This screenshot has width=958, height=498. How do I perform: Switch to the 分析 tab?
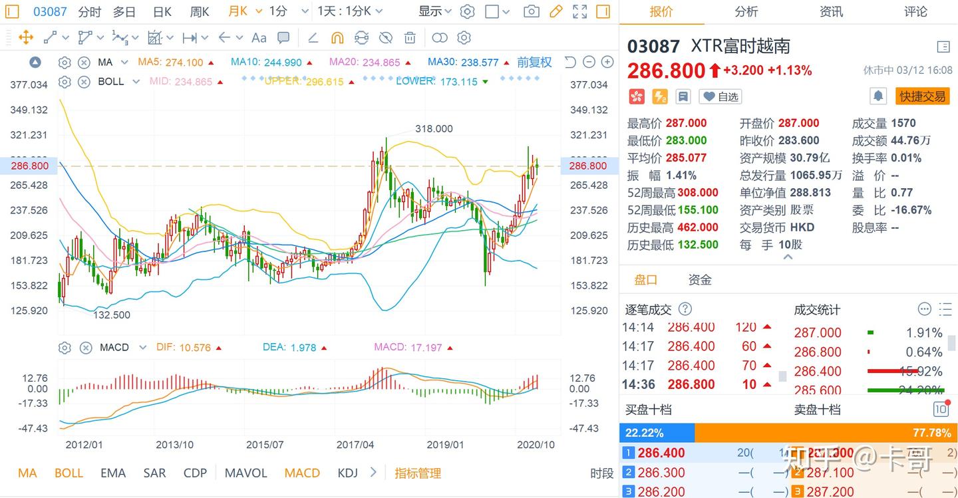click(746, 11)
